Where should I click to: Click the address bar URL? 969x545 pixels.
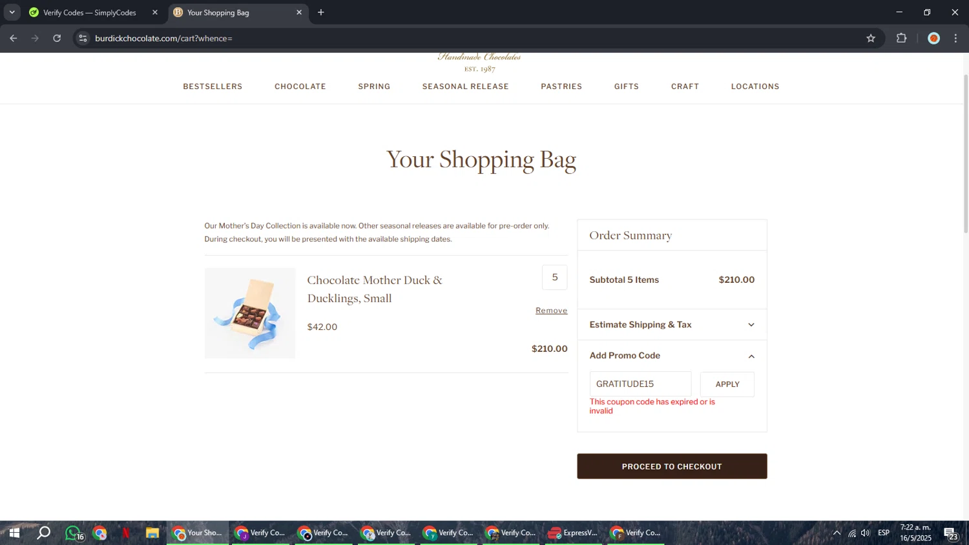[x=163, y=38]
